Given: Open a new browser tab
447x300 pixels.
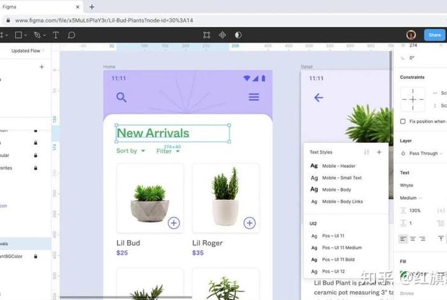Looking at the screenshot, I should [92, 7].
